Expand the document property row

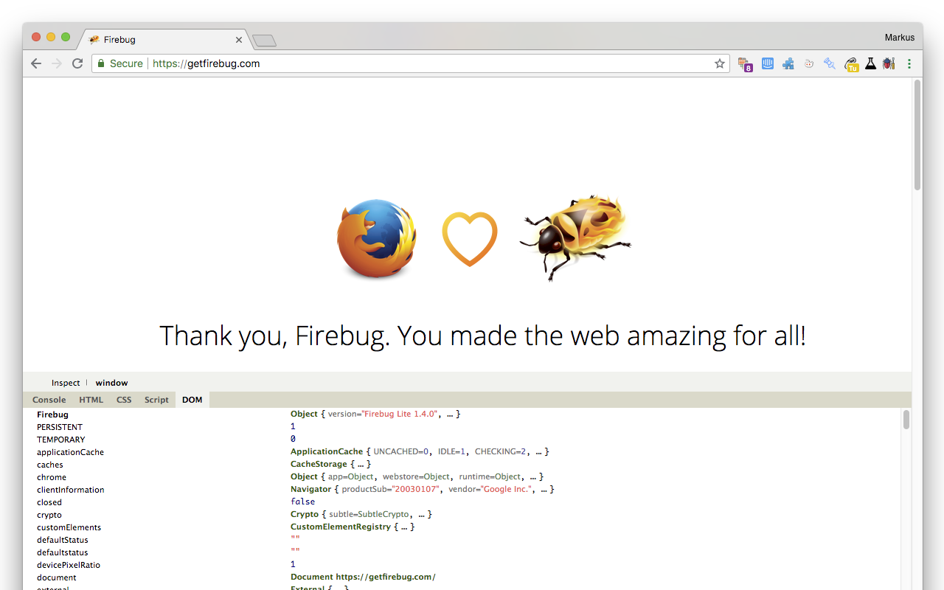(x=57, y=577)
